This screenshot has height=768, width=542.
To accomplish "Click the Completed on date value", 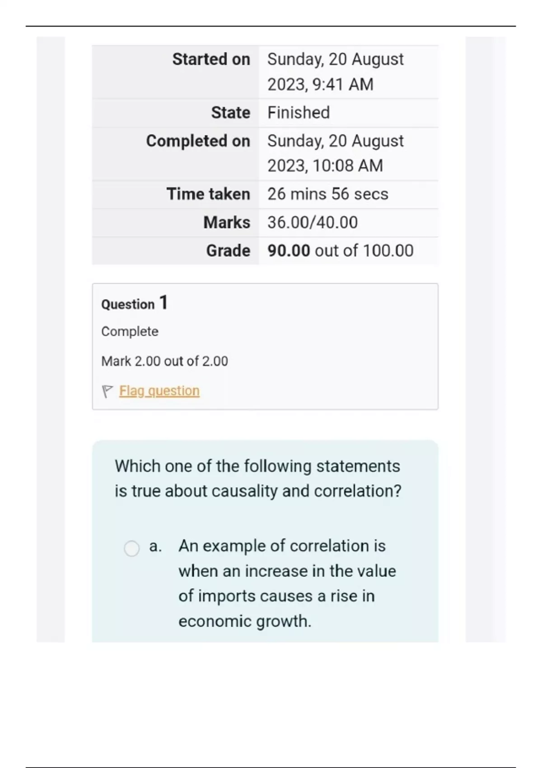I will [x=335, y=153].
